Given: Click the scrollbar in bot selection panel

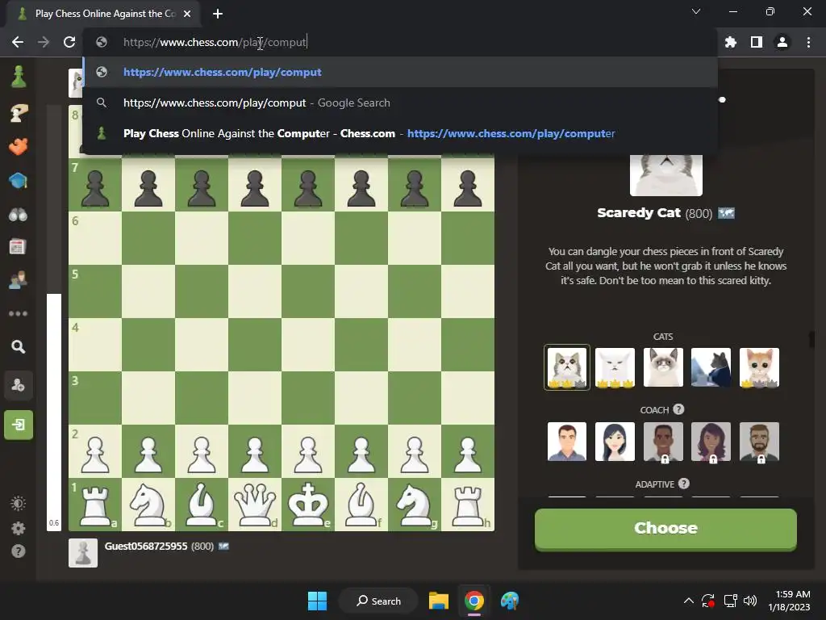Looking at the screenshot, I should click(x=811, y=338).
